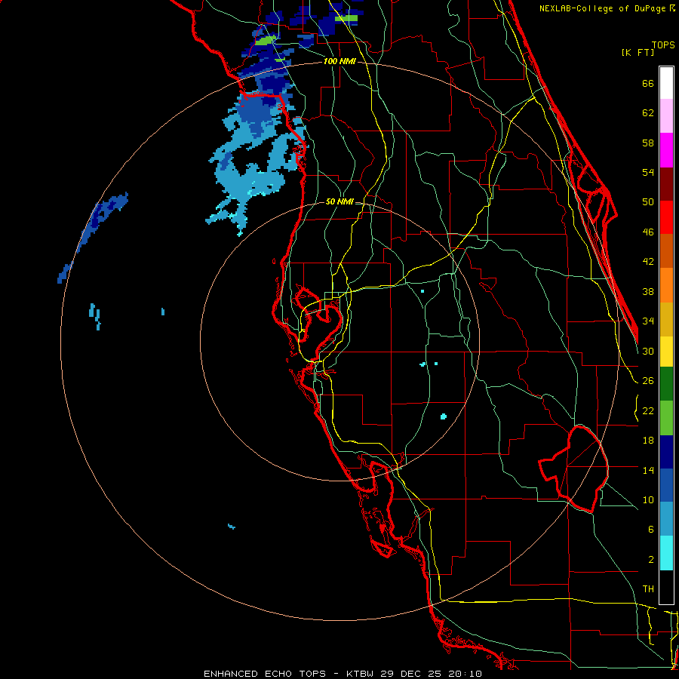The height and width of the screenshot is (679, 679).
Task: Select the light blue legend swatch
Action: coord(666,519)
